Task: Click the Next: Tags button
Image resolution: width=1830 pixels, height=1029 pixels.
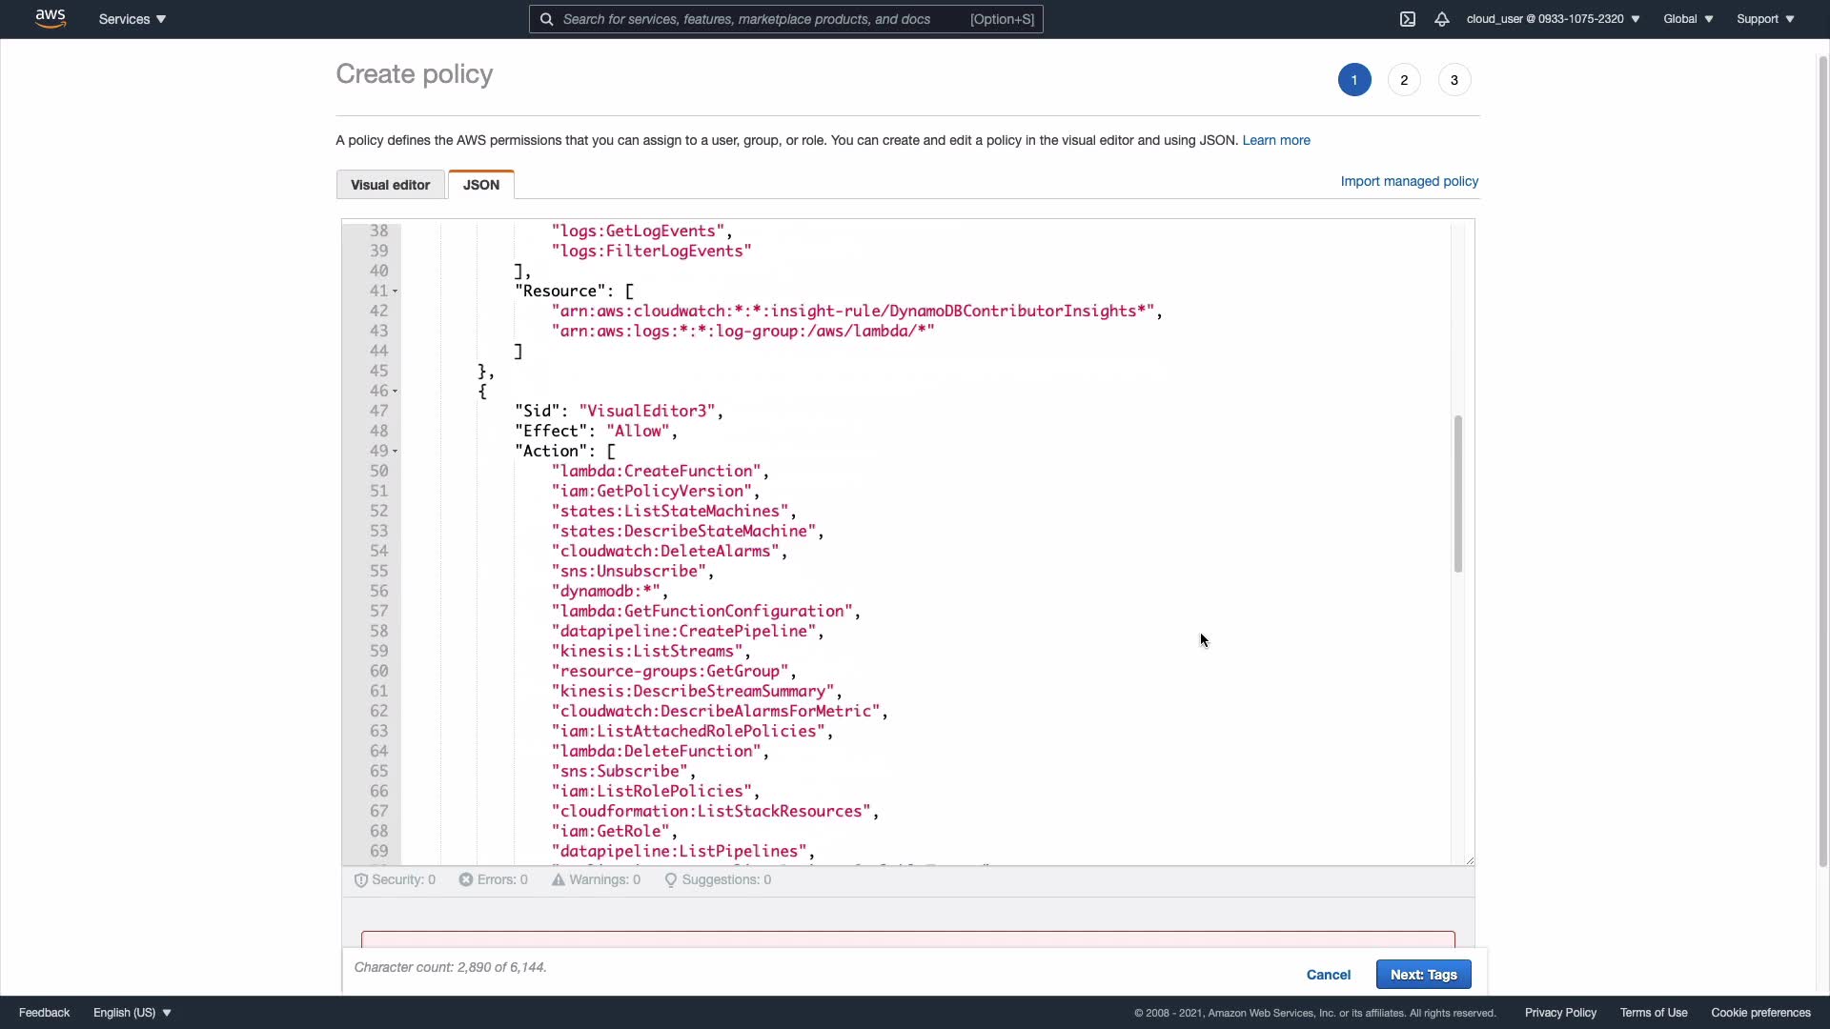Action: [x=1423, y=975]
